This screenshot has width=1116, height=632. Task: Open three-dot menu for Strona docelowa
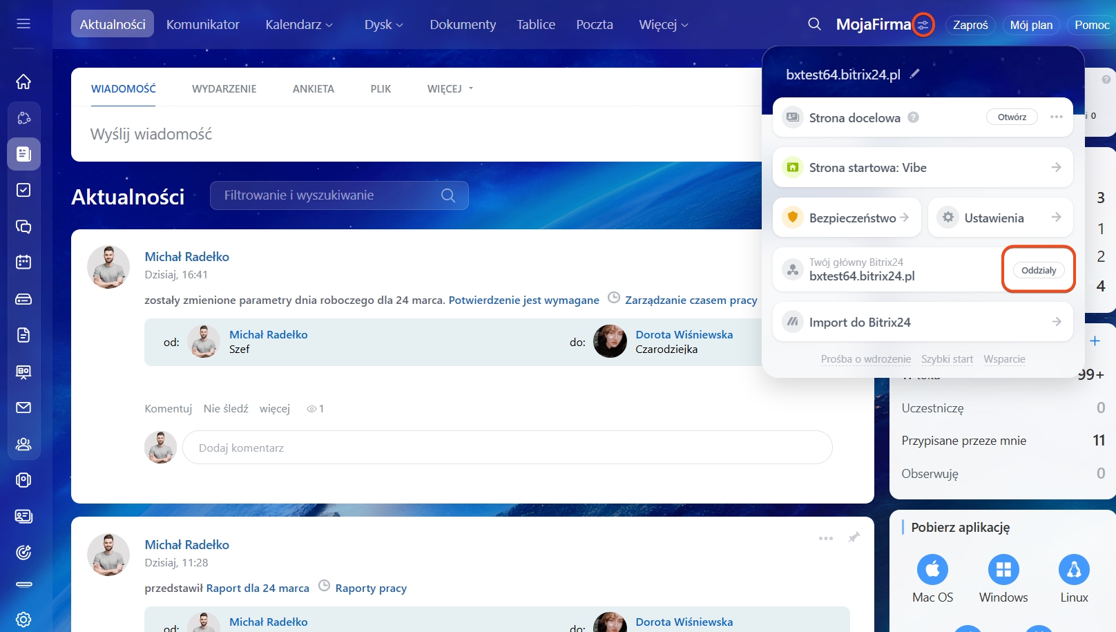(1056, 117)
